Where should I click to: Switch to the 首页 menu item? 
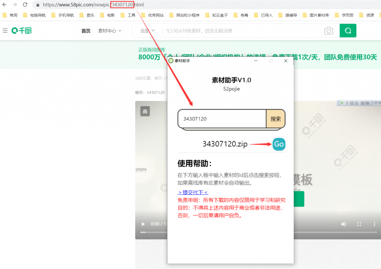(x=86, y=31)
